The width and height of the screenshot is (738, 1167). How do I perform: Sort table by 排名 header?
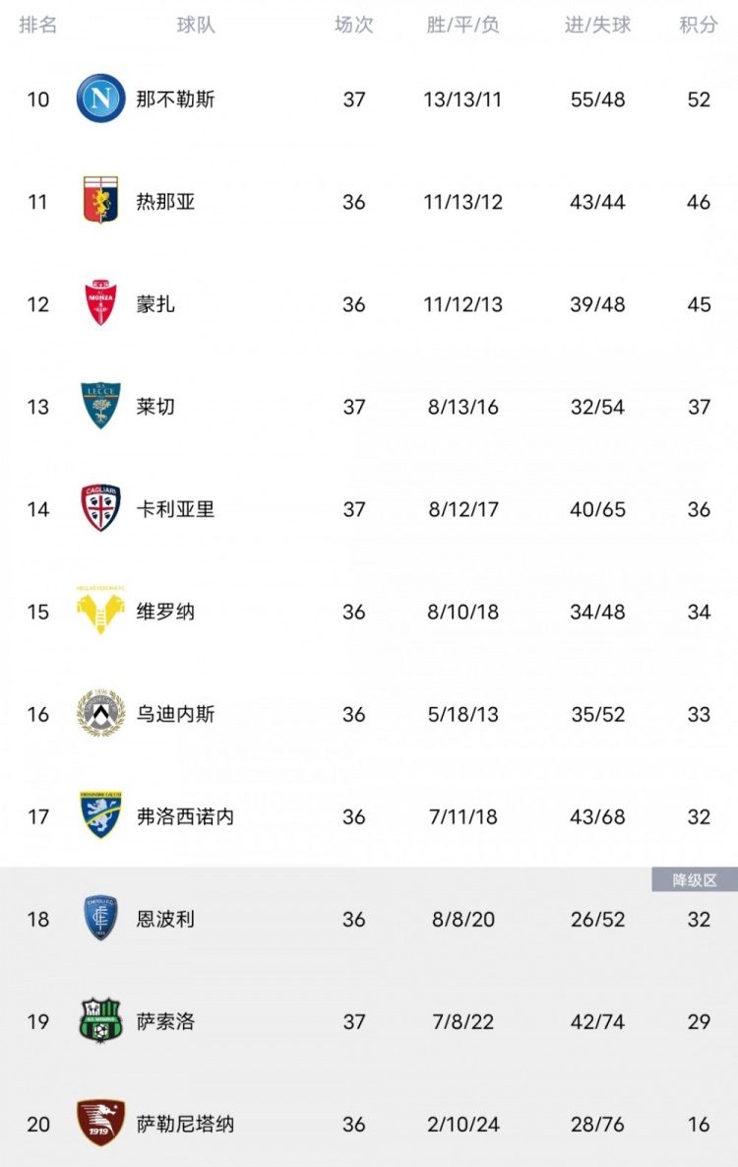[x=38, y=25]
